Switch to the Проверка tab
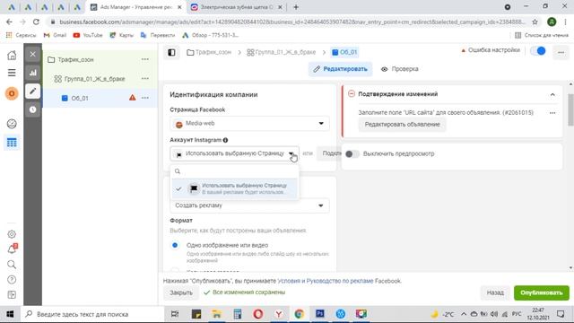The height and width of the screenshot is (323, 574). (x=400, y=69)
